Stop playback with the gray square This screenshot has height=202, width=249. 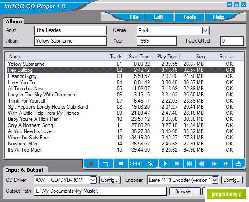coord(177,163)
